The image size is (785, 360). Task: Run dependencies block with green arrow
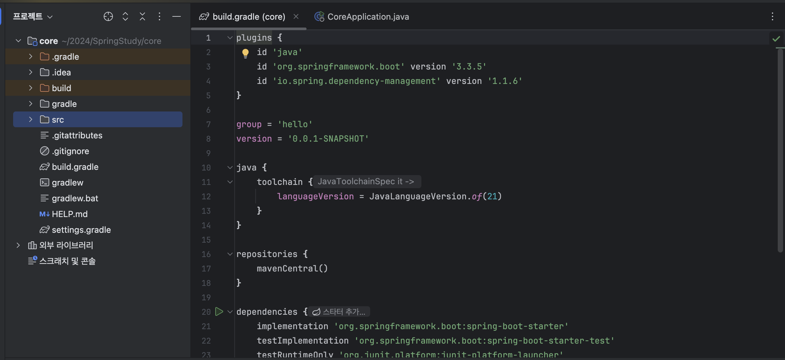click(x=219, y=311)
